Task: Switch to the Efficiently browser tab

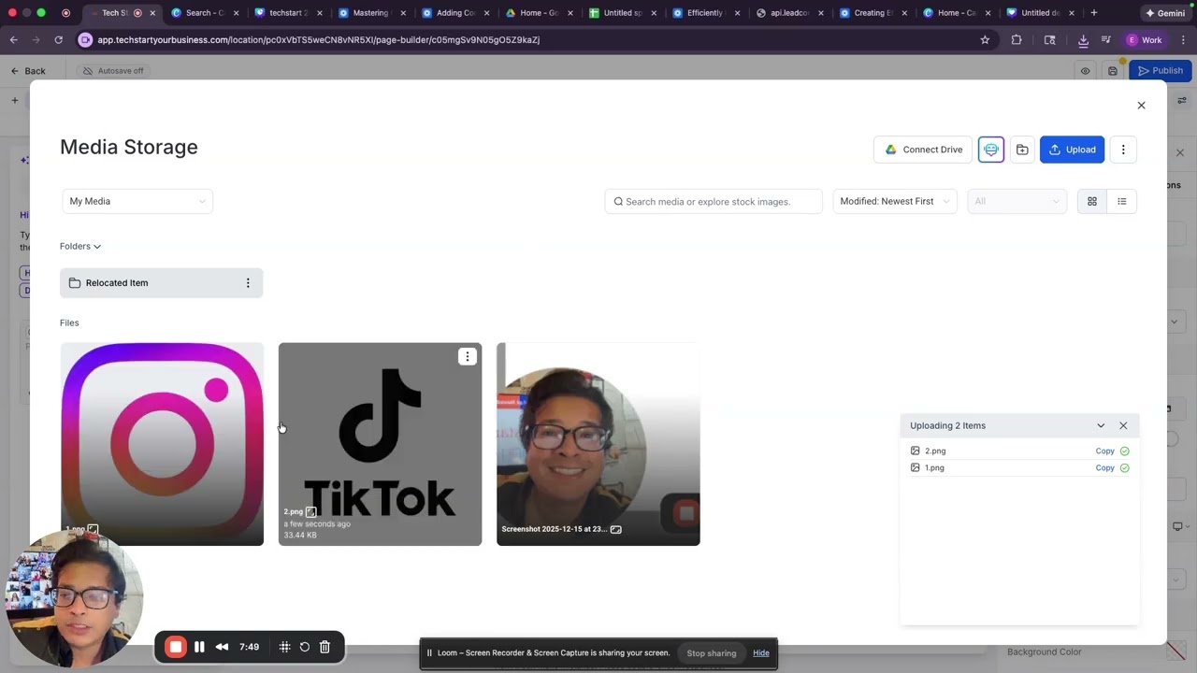Action: [704, 13]
